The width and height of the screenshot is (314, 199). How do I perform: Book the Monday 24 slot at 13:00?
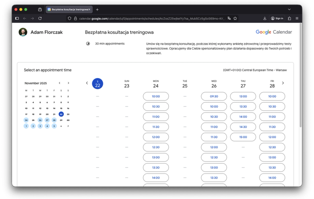tap(156, 158)
